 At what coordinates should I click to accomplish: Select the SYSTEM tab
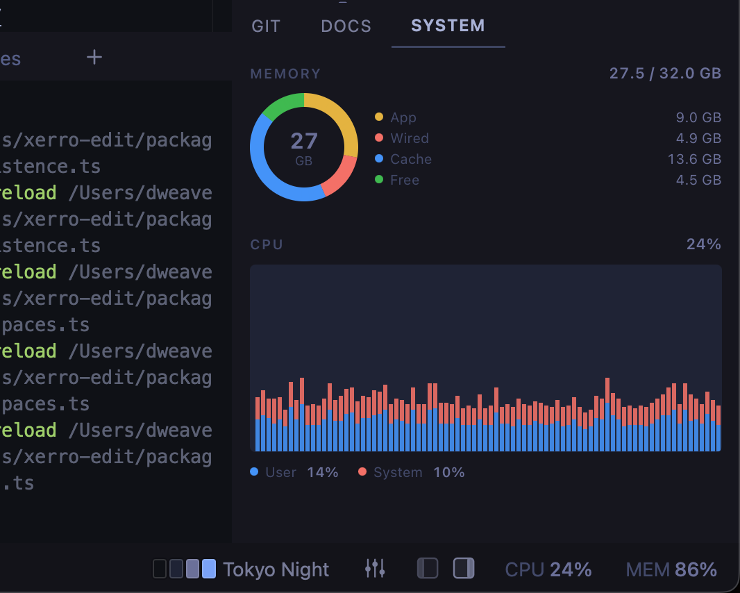pyautogui.click(x=448, y=26)
